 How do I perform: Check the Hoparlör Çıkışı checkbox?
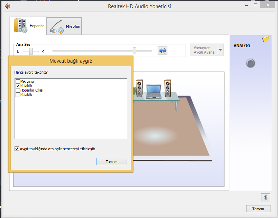click(x=18, y=91)
